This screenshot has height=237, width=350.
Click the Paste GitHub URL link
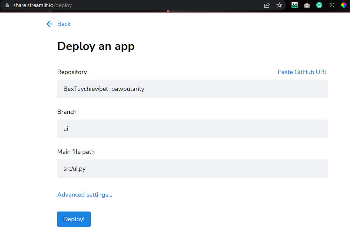coord(302,72)
